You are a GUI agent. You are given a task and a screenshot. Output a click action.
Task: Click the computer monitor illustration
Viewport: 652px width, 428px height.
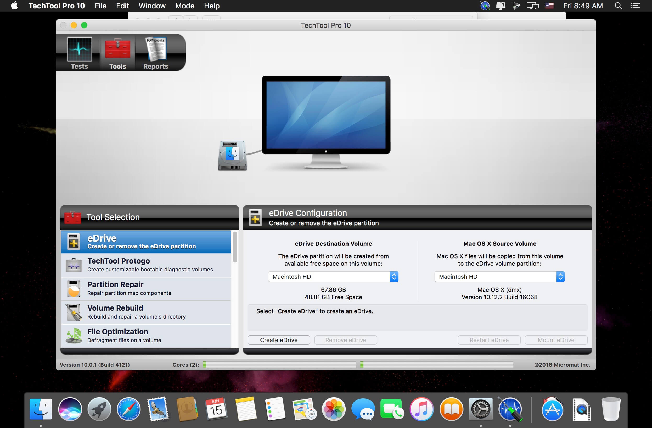326,122
